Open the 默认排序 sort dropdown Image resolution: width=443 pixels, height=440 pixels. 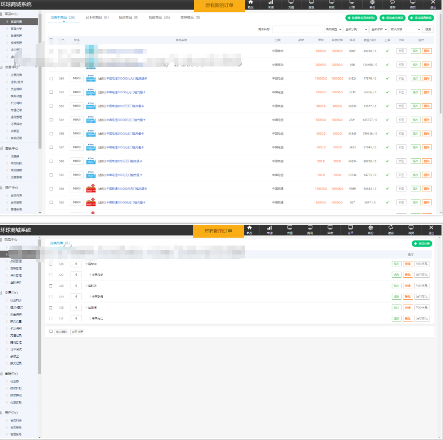[x=405, y=29]
